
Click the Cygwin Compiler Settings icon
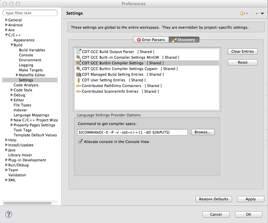coord(79,69)
